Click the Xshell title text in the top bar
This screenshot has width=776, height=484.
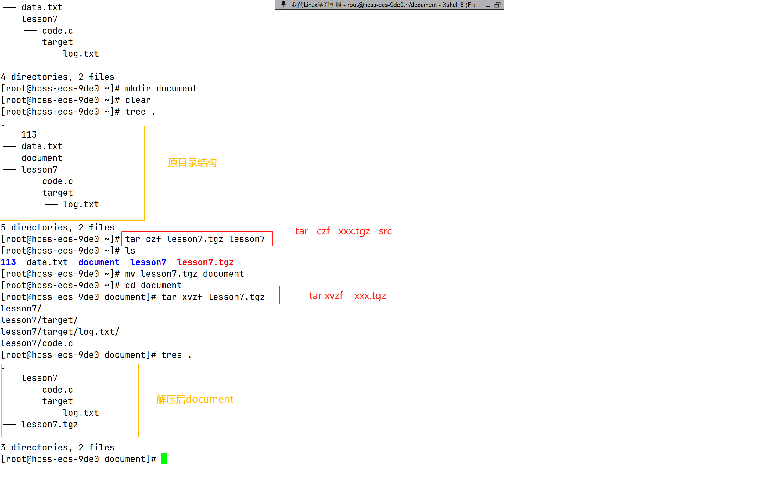pos(383,5)
